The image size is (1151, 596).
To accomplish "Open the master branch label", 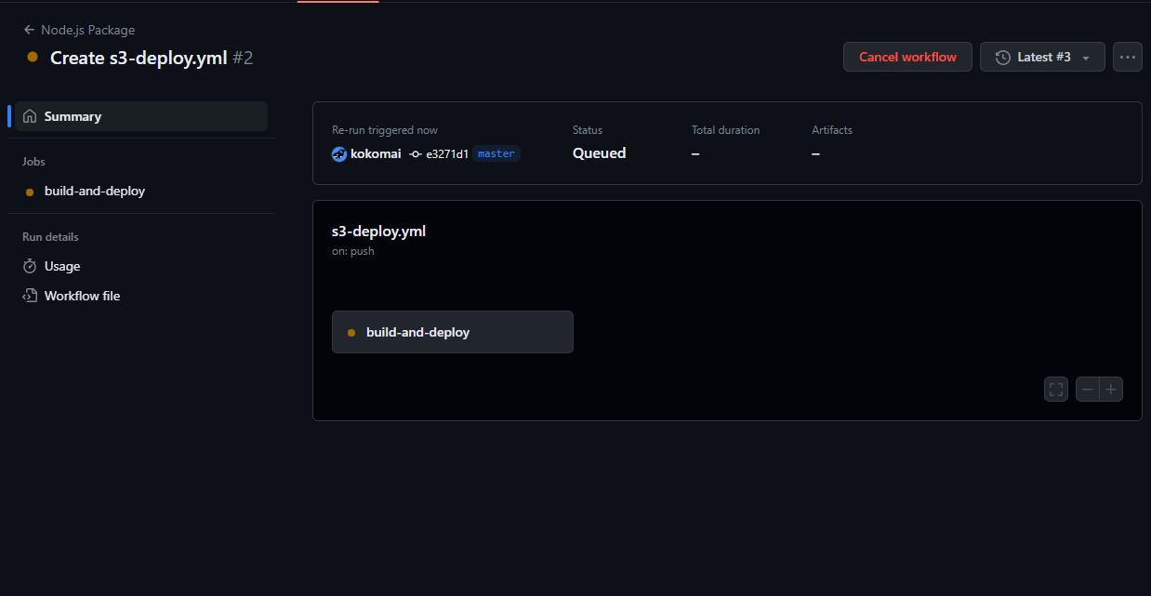I will click(x=496, y=153).
